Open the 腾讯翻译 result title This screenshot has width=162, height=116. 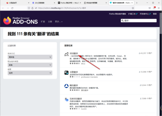(x=74, y=85)
